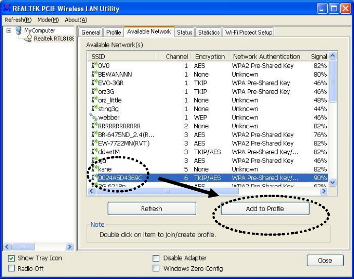The image size is (354, 279).
Task: Enable Windows Zero Config checkbox
Action: 156,268
